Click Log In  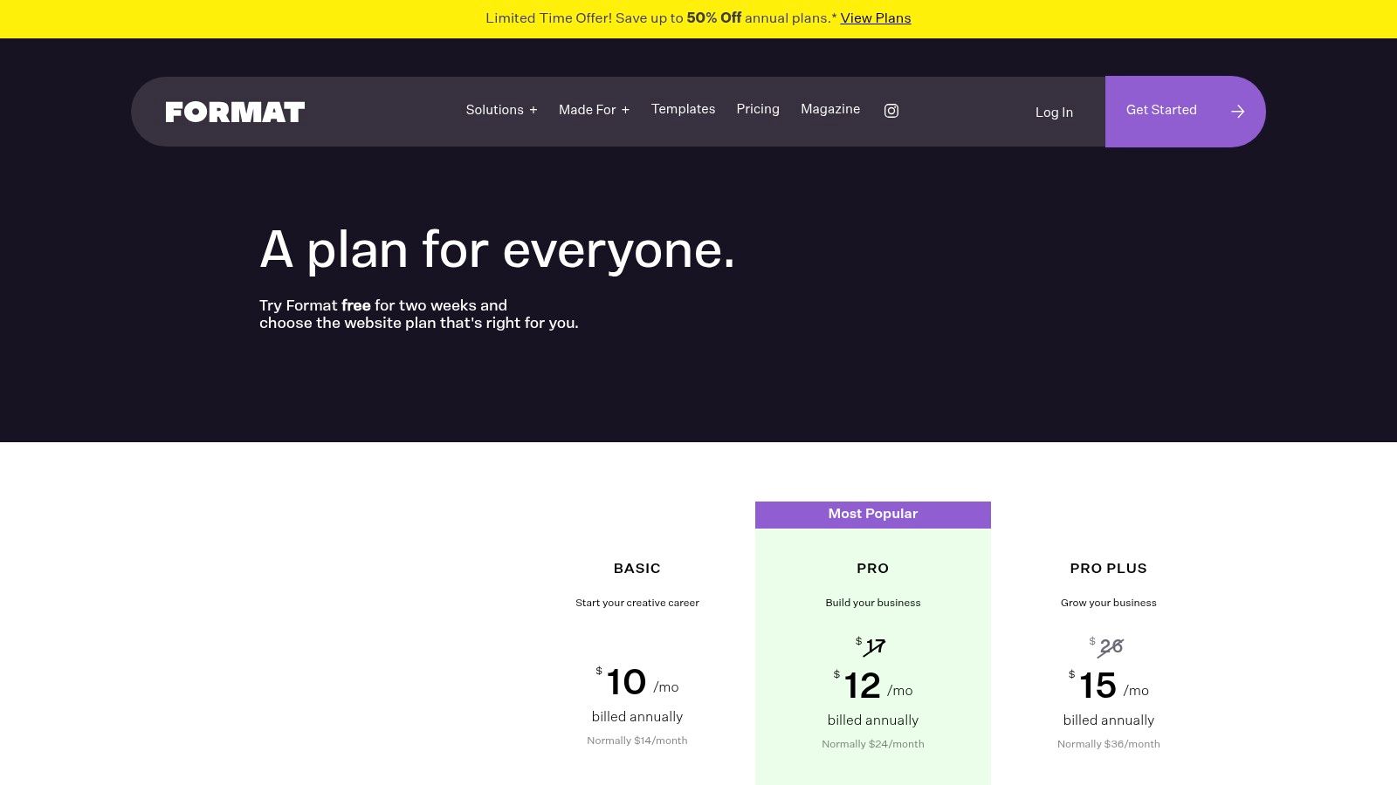pos(1054,113)
